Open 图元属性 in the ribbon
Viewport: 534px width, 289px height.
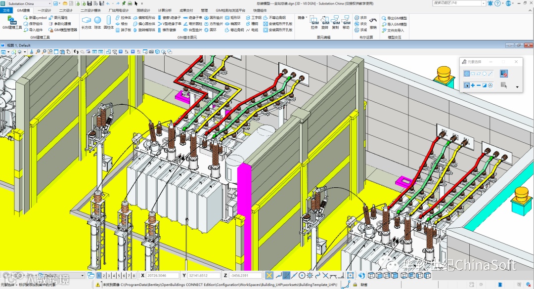pos(58,18)
